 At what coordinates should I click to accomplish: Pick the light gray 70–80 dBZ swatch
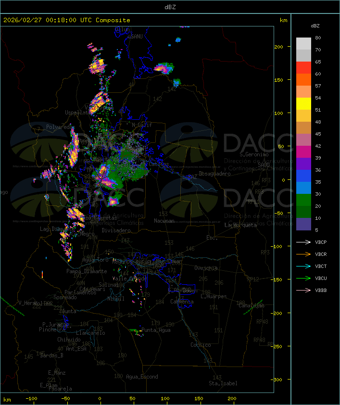tap(303, 44)
